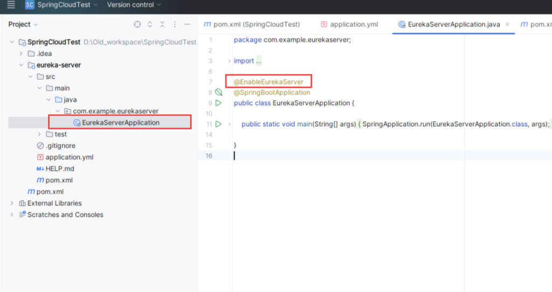Click the @SpringBootApplication annotation
552x292 pixels.
click(x=272, y=93)
